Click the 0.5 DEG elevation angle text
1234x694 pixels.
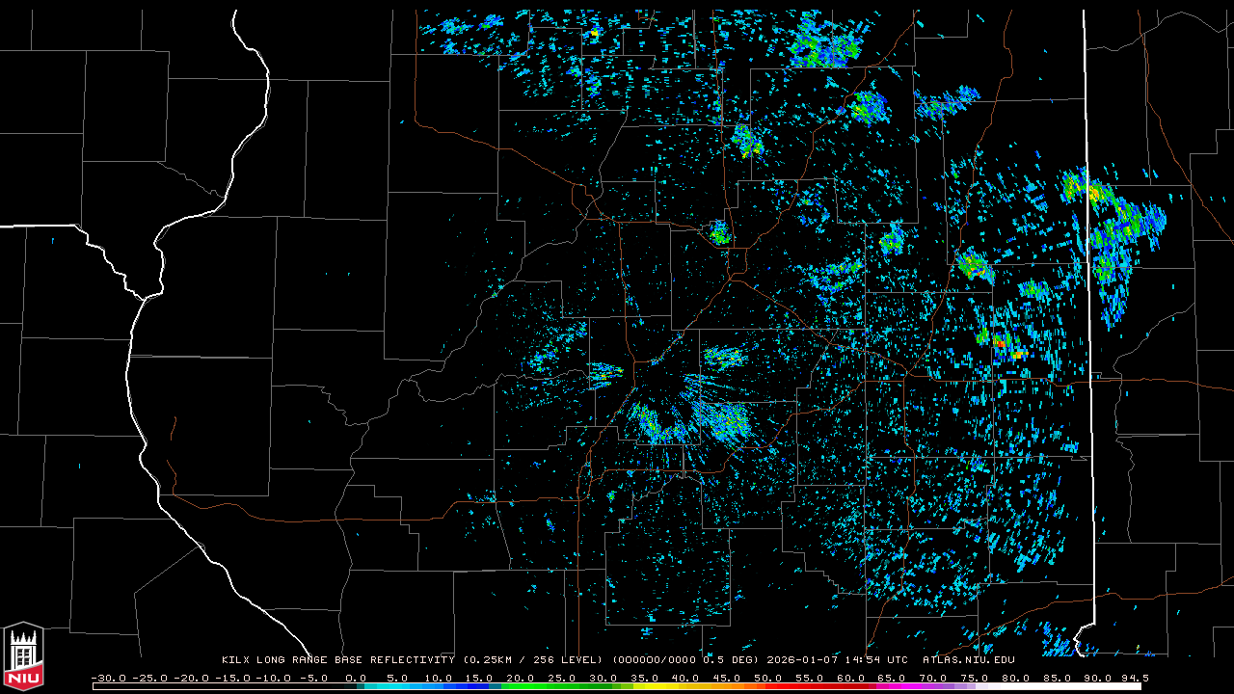point(731,660)
